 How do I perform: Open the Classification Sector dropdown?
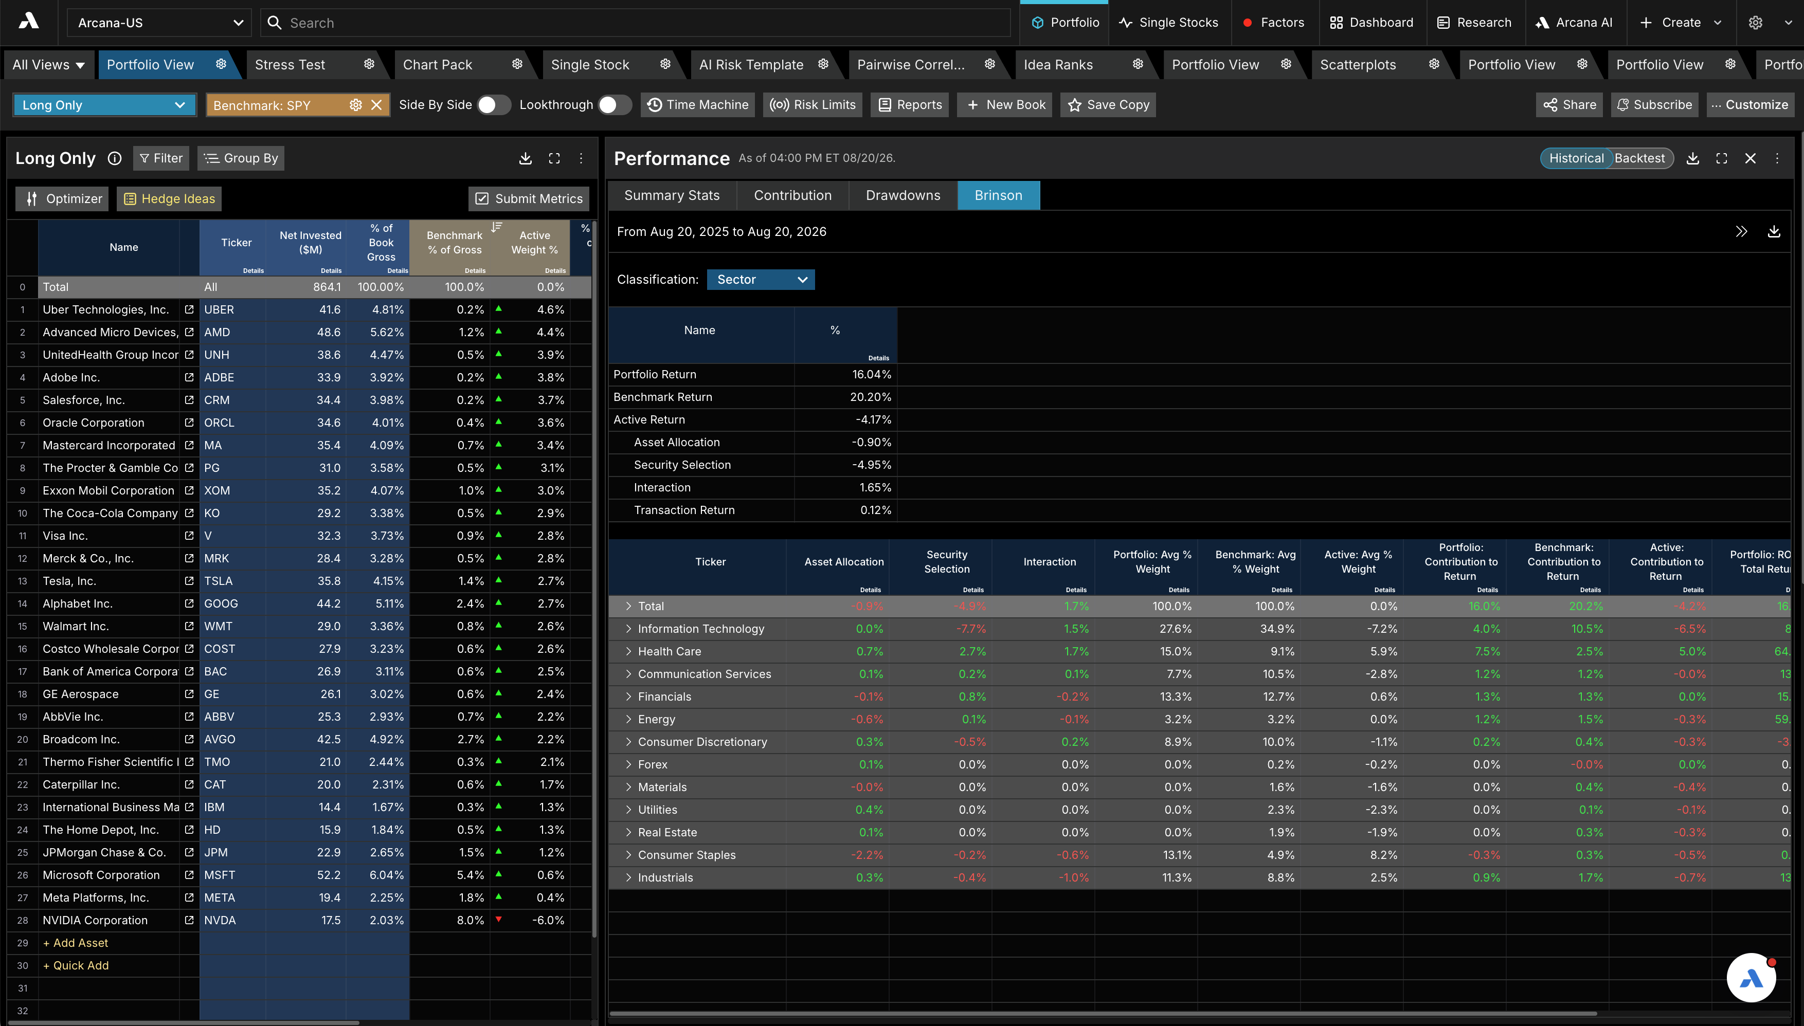pyautogui.click(x=761, y=280)
